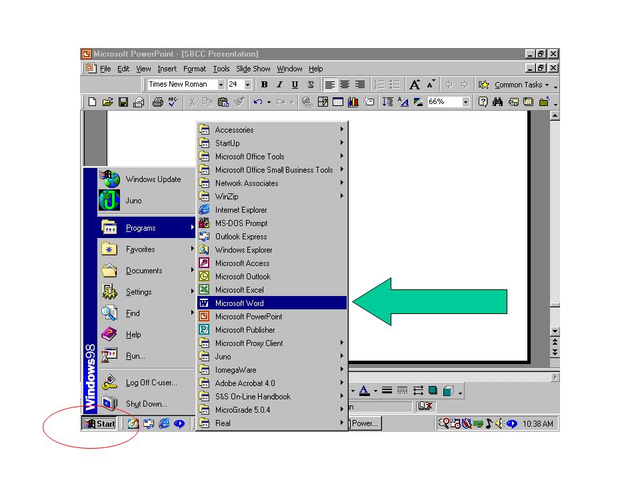Launch Internet Explorer quick launch icon

(x=164, y=424)
